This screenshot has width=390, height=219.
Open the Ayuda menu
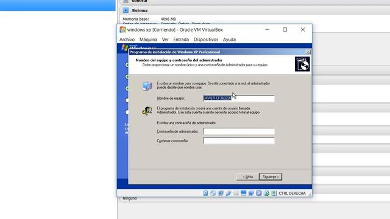click(x=229, y=40)
